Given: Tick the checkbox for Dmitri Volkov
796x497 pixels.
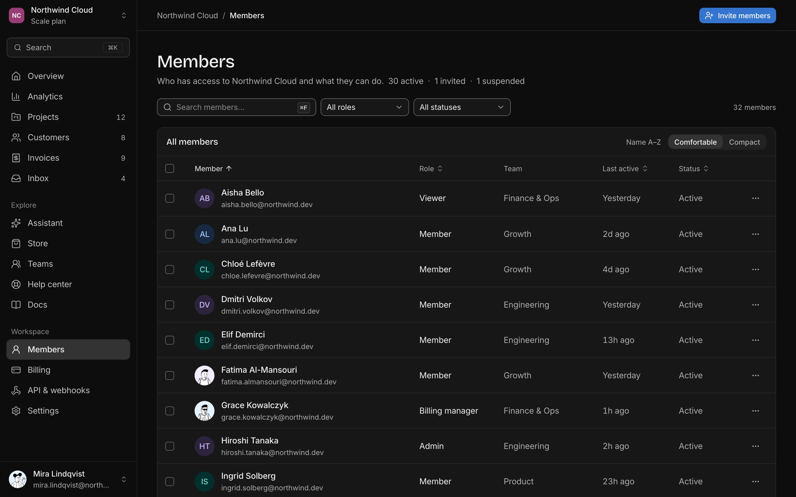Looking at the screenshot, I should tap(169, 305).
